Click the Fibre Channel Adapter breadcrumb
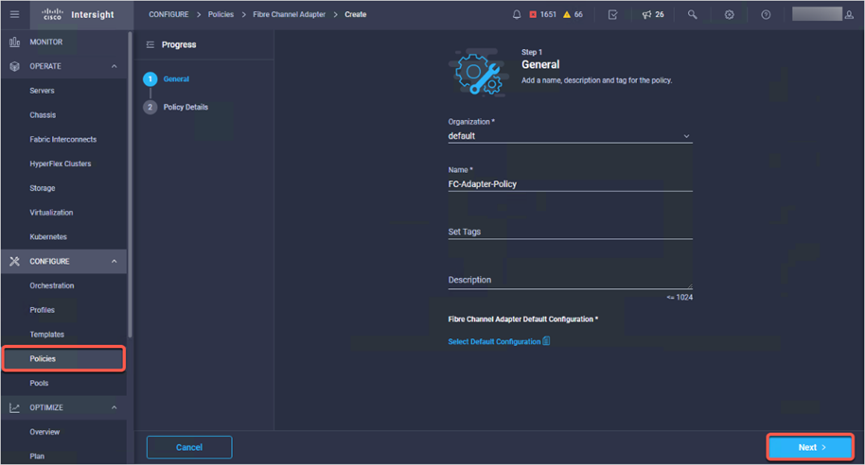The image size is (865, 465). (x=289, y=14)
